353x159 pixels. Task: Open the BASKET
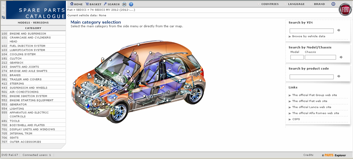(93, 4)
